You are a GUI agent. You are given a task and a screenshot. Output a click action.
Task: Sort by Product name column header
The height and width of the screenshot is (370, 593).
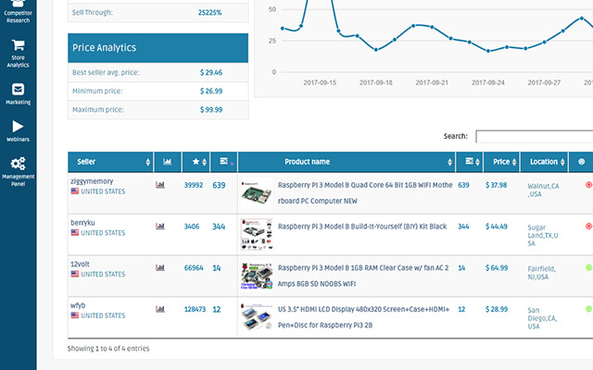345,162
